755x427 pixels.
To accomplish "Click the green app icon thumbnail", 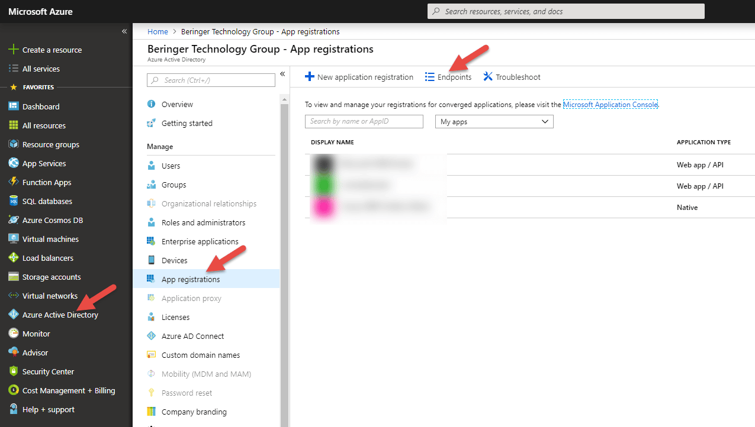I will pyautogui.click(x=324, y=186).
